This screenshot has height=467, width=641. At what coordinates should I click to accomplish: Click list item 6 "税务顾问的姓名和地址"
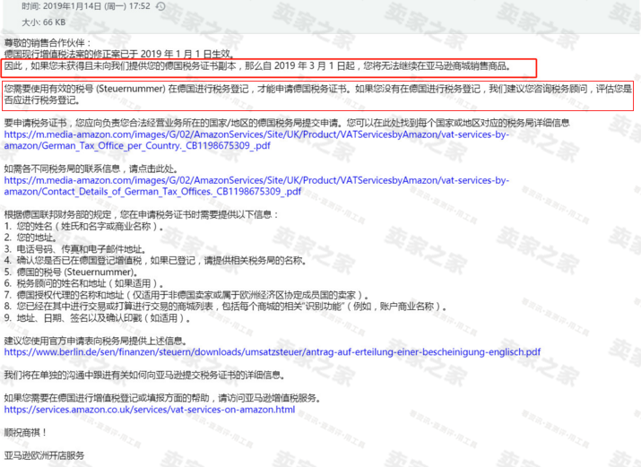pos(83,283)
